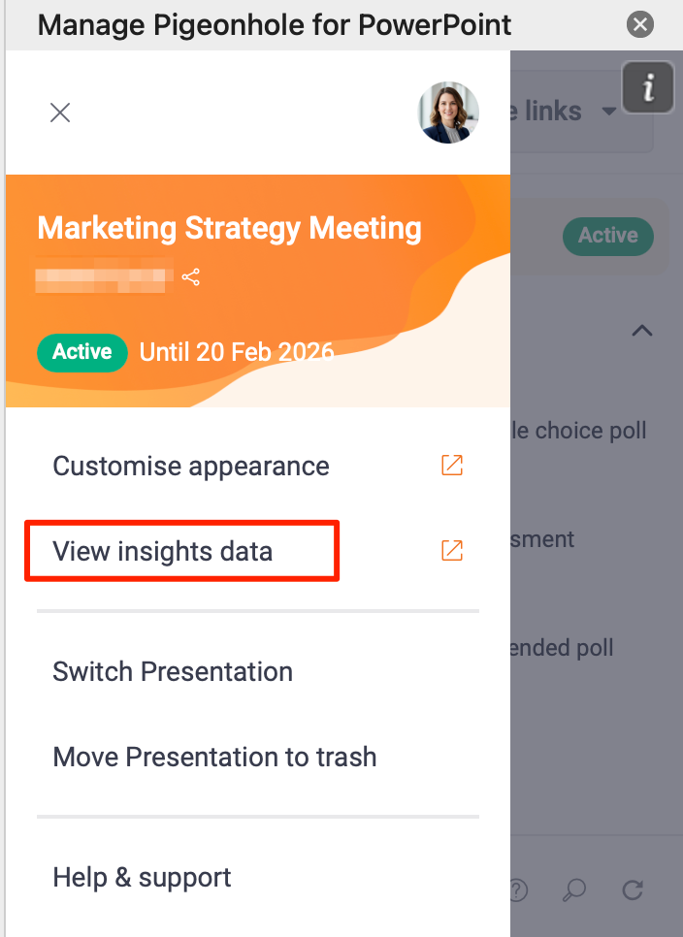Image resolution: width=683 pixels, height=937 pixels.
Task: Close the Manage Pigeonhole for PowerPoint pane
Action: pyautogui.click(x=639, y=24)
